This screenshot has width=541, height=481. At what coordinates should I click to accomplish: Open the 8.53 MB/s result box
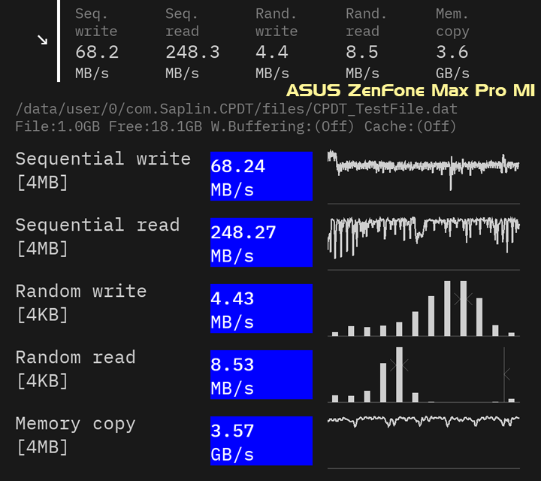[261, 375]
